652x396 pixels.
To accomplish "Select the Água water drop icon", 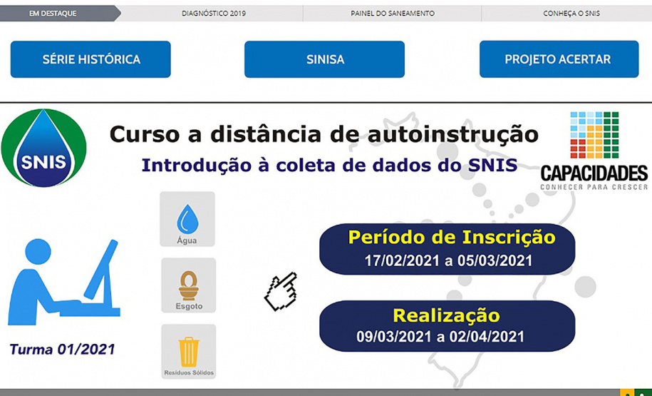I will pos(187,219).
